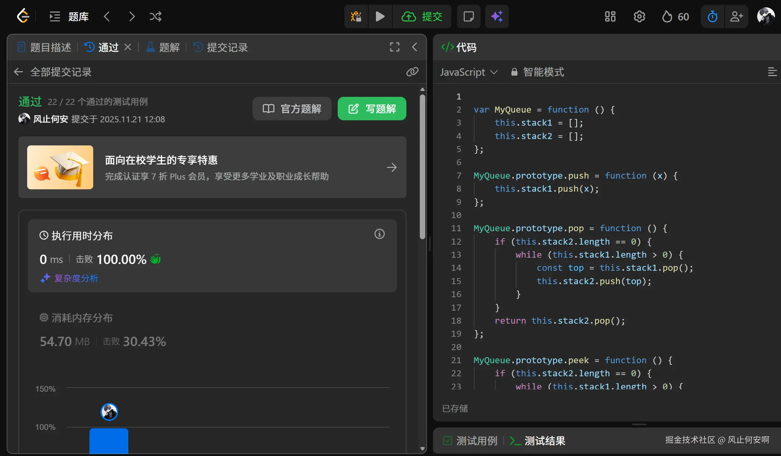
Task: Close the 通过 tab
Action: [127, 47]
